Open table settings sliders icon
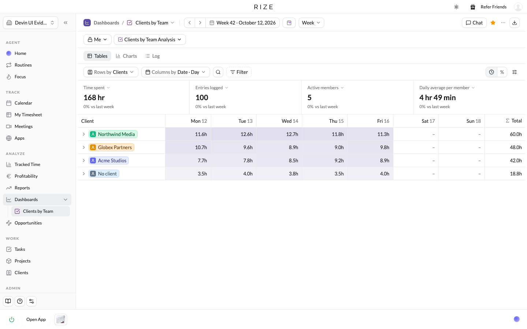The image size is (527, 329). point(515,72)
